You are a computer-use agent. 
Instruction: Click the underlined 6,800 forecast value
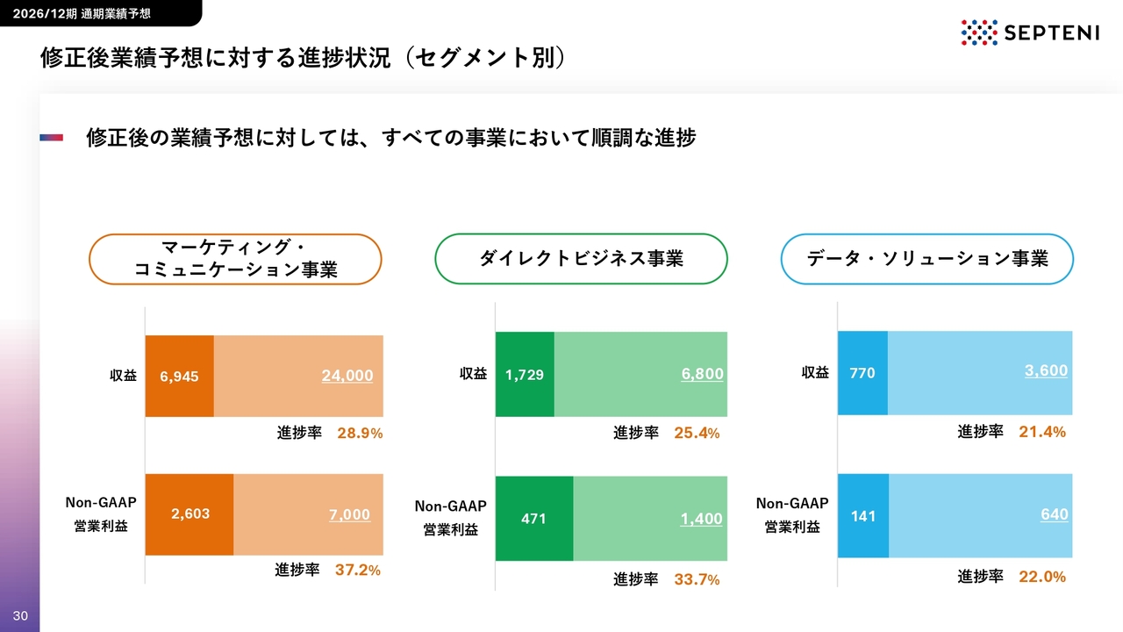pos(703,374)
